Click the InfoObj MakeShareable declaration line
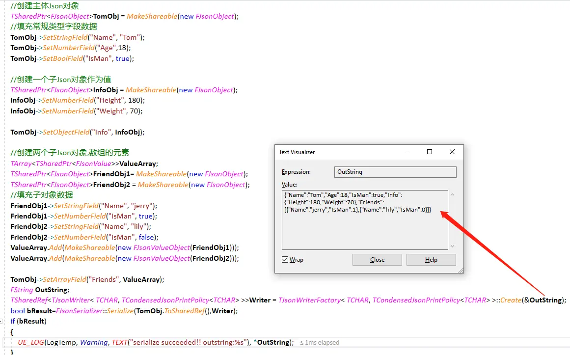The height and width of the screenshot is (355, 570). (x=124, y=90)
